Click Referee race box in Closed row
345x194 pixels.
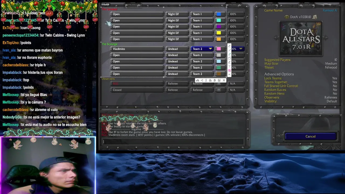177,90
